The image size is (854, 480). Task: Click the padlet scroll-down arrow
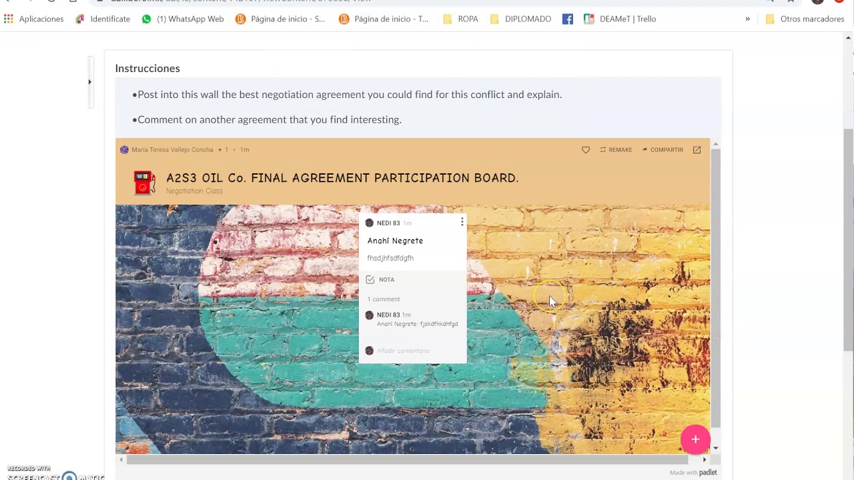tap(715, 449)
